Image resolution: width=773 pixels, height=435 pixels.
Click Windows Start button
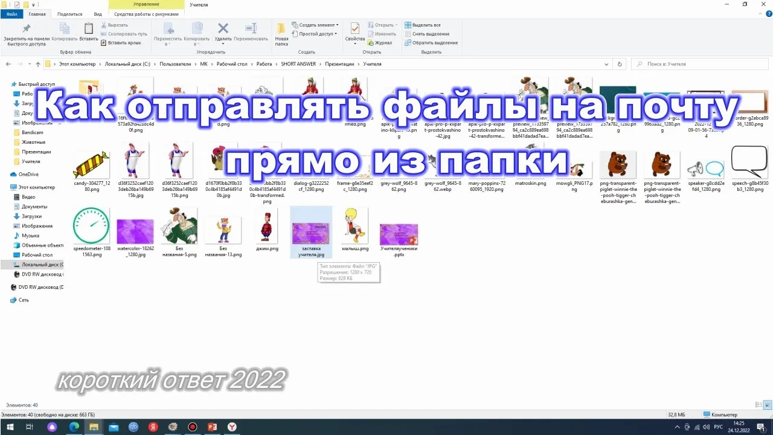pos(10,427)
